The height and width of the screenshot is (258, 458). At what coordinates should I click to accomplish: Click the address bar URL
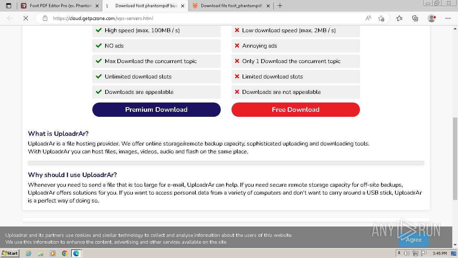click(103, 18)
